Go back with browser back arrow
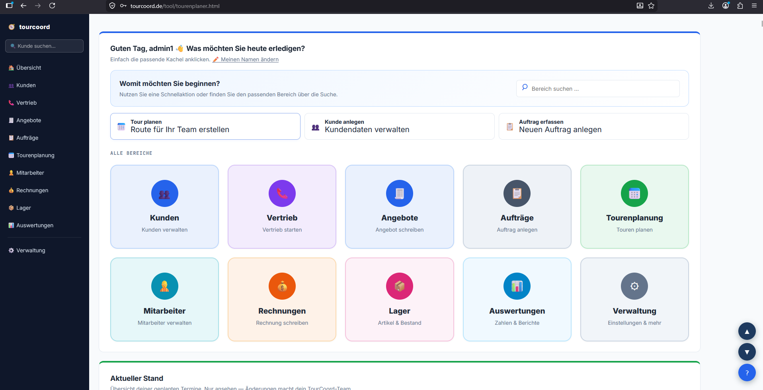 tap(23, 6)
